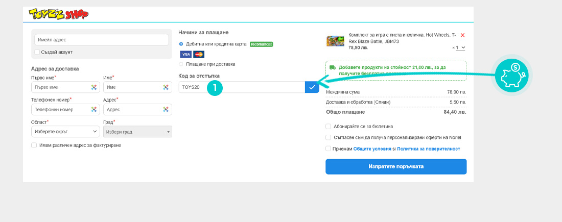The height and width of the screenshot is (222, 562).
Task: Click the Mastercard icon
Action: [x=199, y=55]
